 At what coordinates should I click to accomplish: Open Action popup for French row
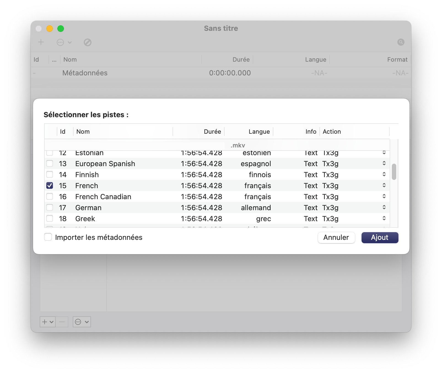pos(384,185)
